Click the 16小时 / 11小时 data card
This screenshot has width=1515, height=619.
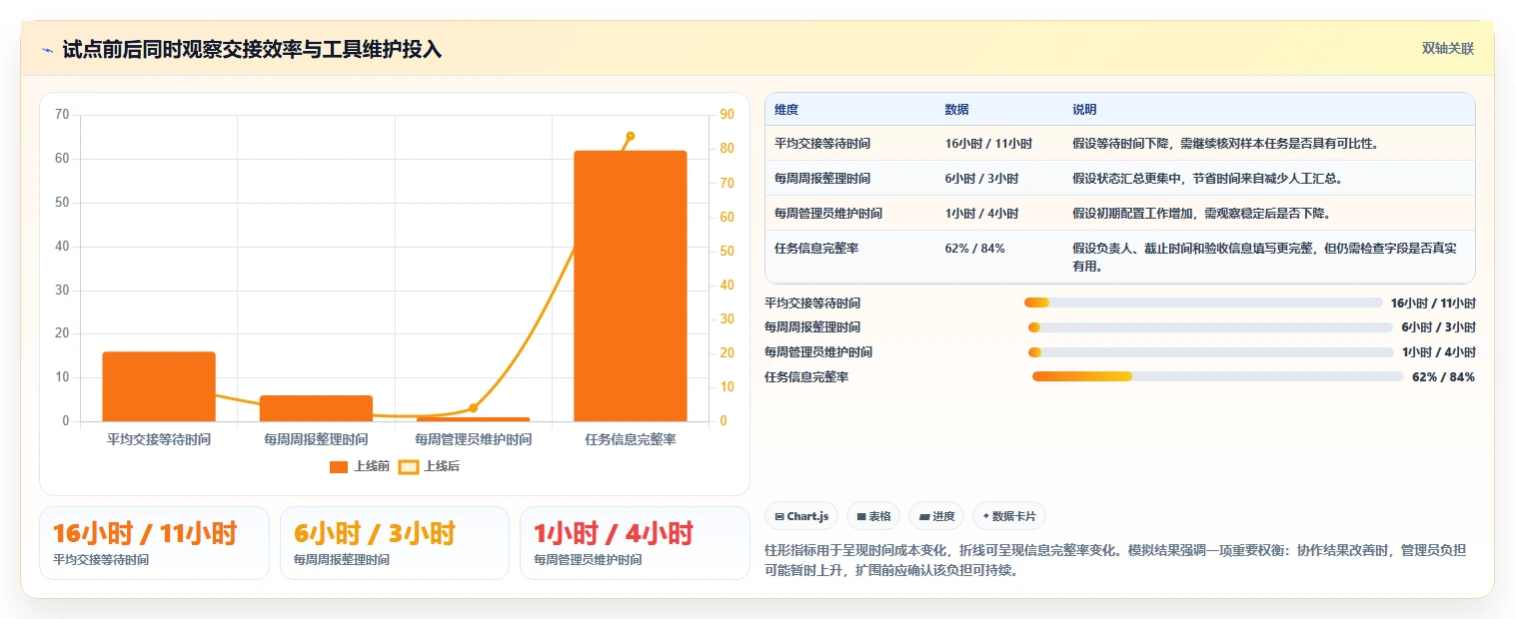pos(154,543)
